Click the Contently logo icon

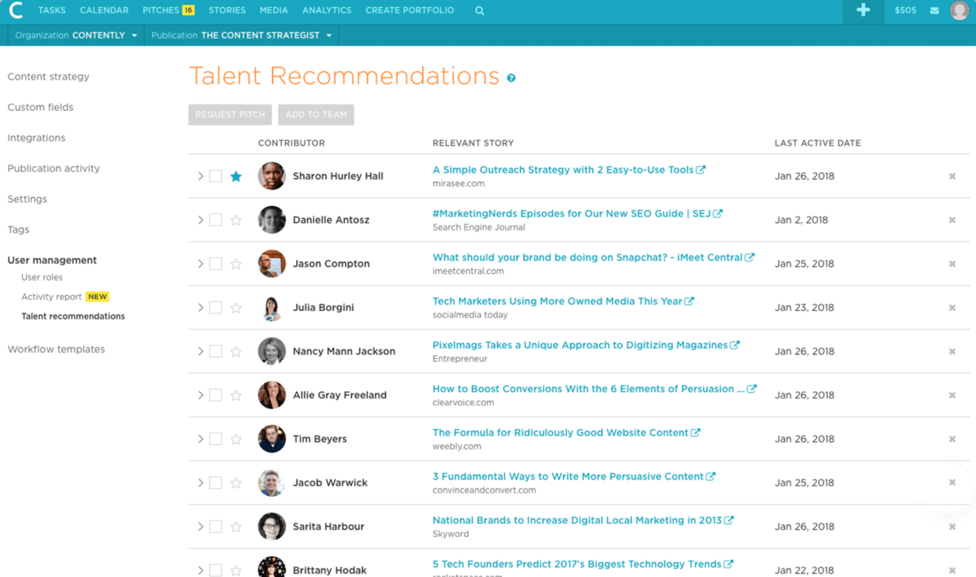(16, 10)
